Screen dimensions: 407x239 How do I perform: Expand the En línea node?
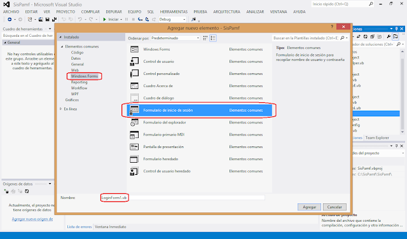(61, 109)
